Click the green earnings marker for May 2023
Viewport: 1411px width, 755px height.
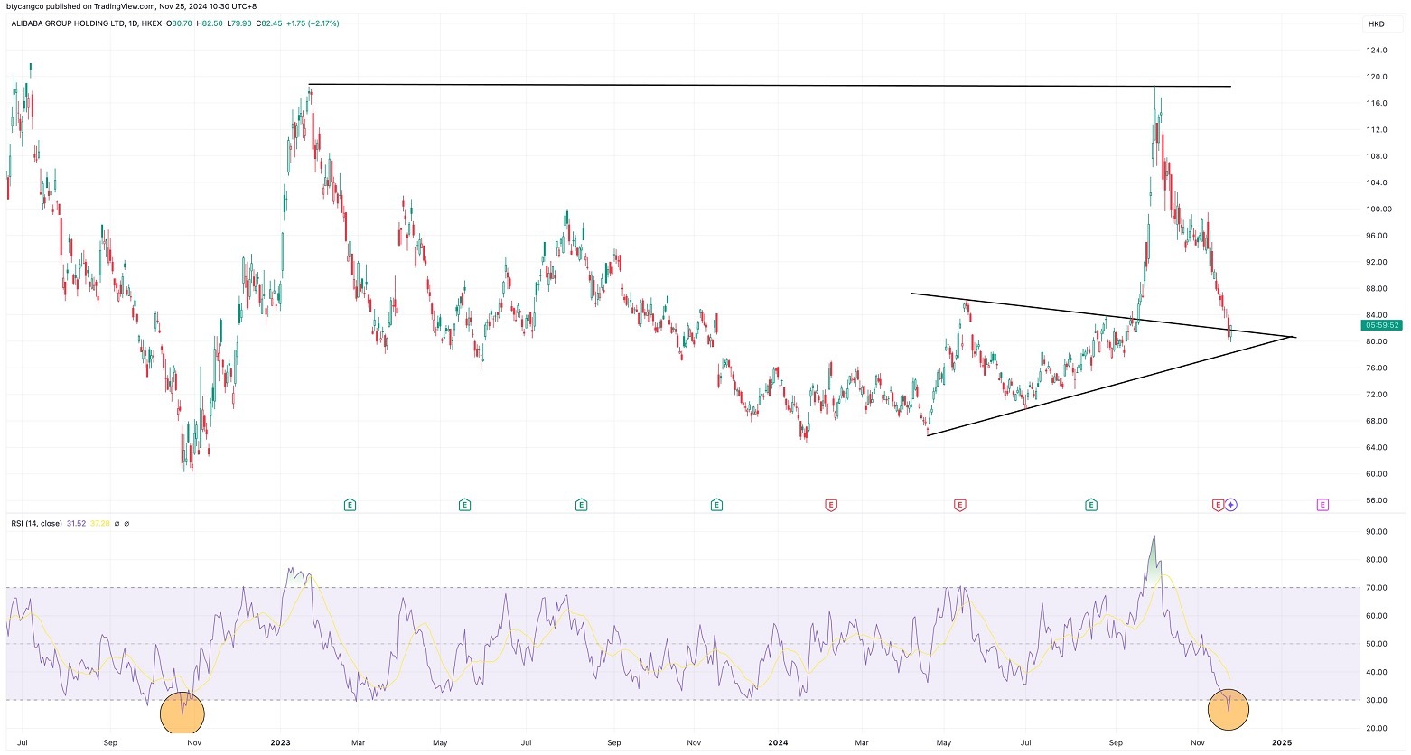tap(464, 505)
